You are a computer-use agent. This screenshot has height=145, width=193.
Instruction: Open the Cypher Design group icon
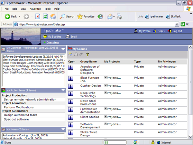71,86
